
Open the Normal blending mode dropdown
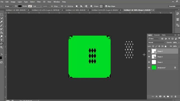click(157, 42)
